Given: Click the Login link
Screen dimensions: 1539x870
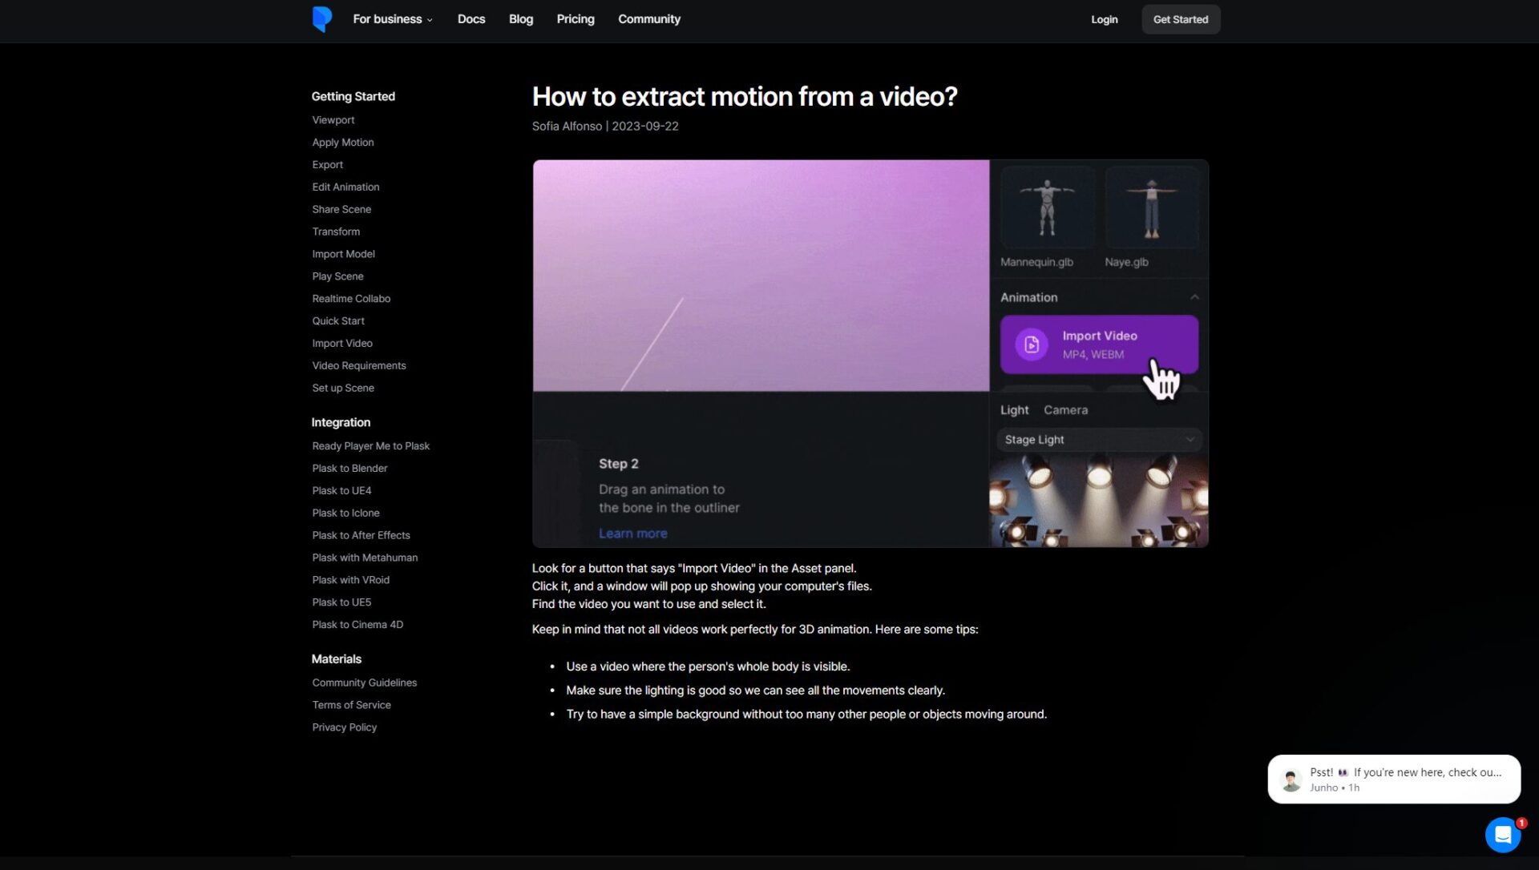Looking at the screenshot, I should click(1104, 19).
